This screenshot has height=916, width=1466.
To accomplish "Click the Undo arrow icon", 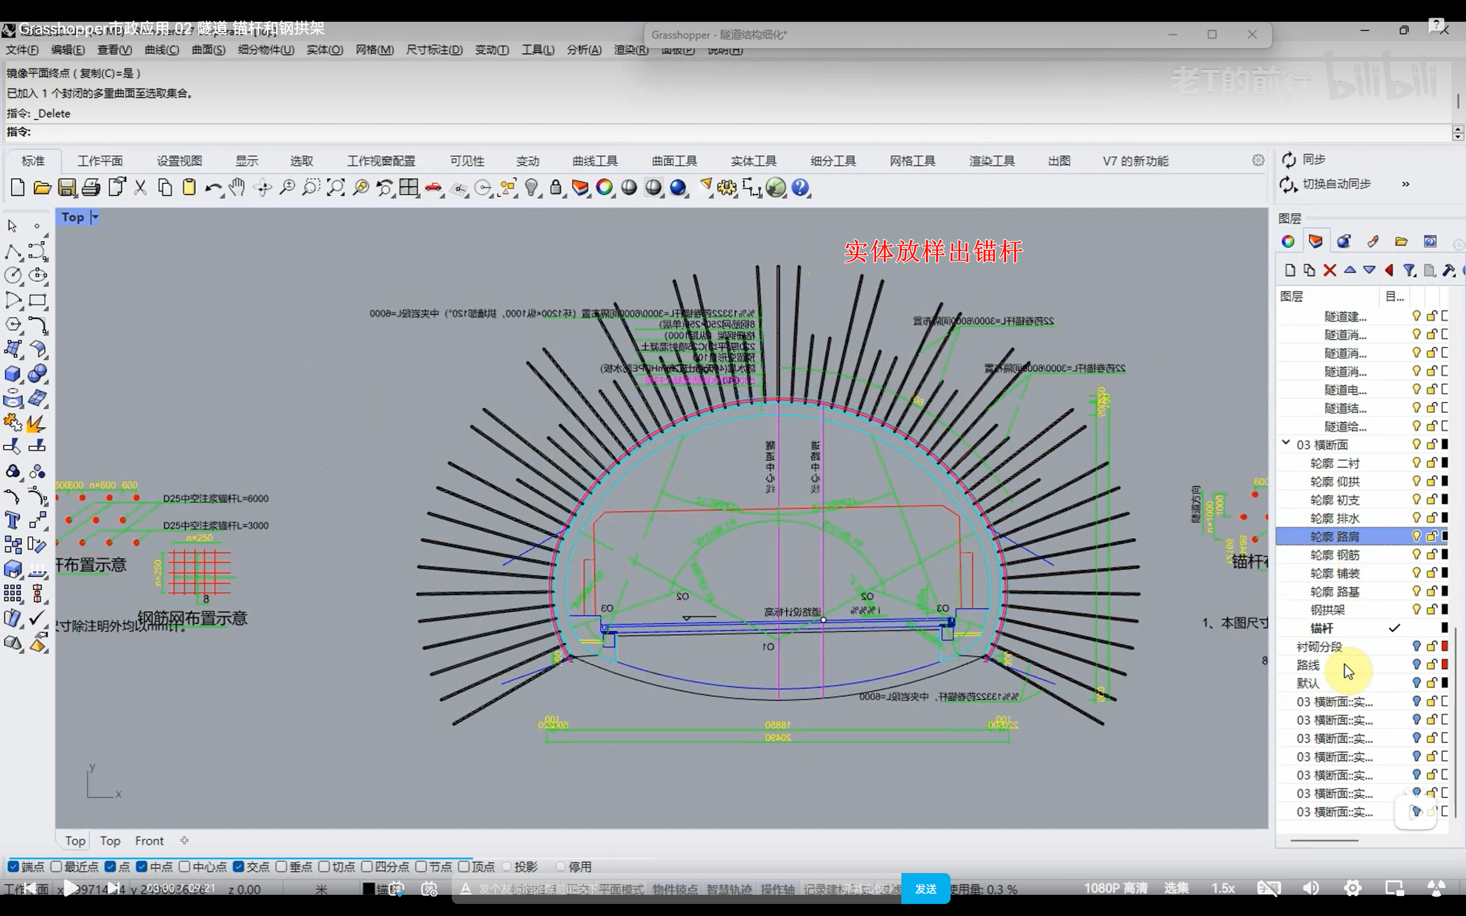I will 212,188.
